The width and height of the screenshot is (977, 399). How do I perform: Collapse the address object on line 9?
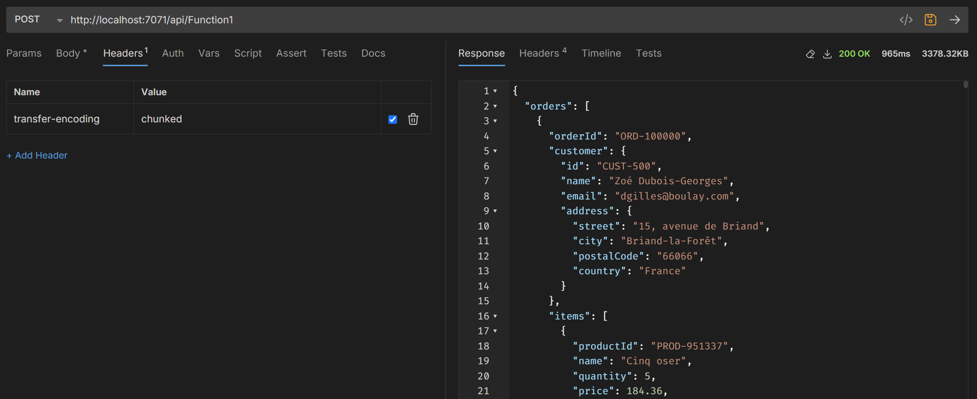495,211
